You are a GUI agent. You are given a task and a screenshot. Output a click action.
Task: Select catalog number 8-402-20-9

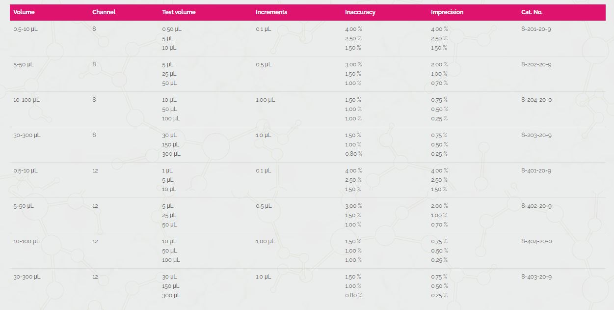(x=536, y=206)
